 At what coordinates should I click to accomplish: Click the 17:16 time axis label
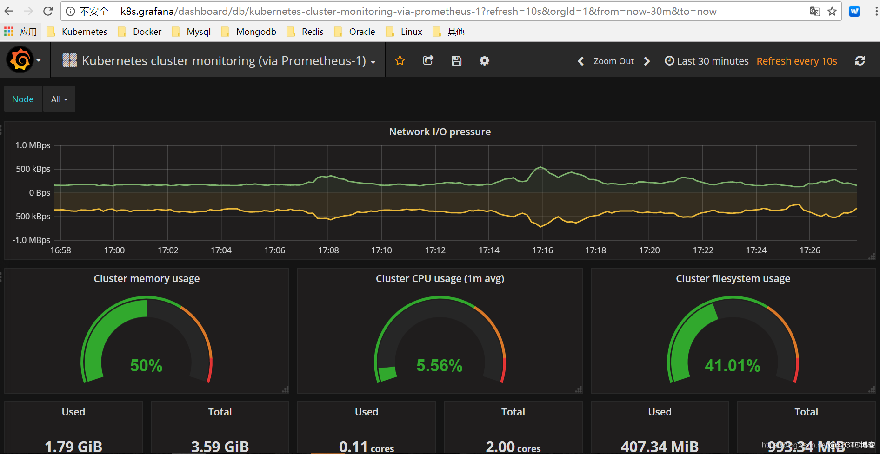click(x=543, y=250)
